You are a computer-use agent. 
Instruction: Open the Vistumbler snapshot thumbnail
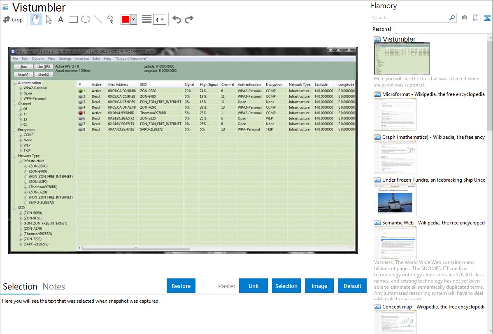click(x=402, y=58)
